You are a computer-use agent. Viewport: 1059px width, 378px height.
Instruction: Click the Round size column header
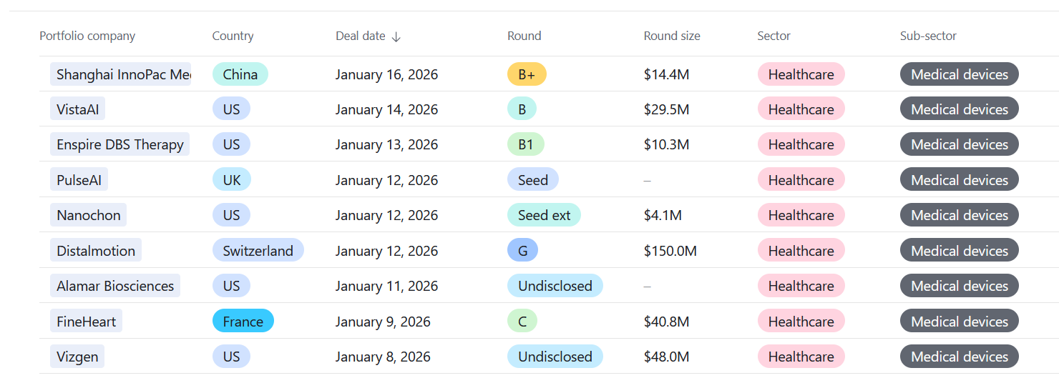[x=671, y=36]
